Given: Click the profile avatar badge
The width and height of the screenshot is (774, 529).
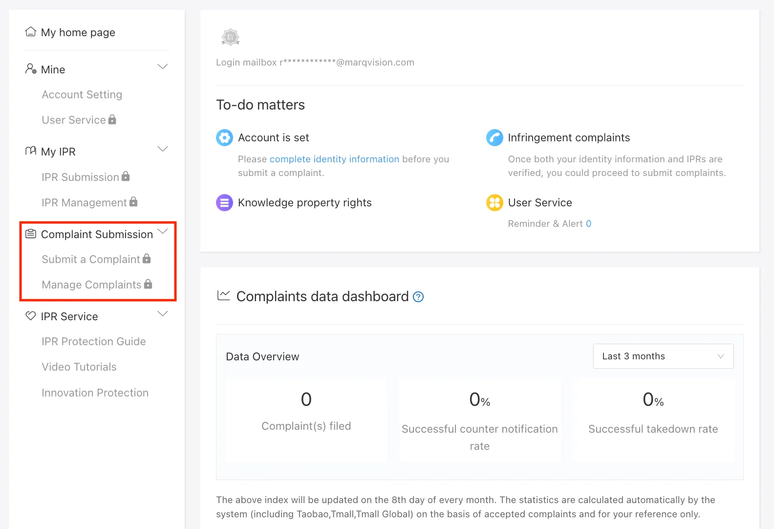Looking at the screenshot, I should 231,37.
